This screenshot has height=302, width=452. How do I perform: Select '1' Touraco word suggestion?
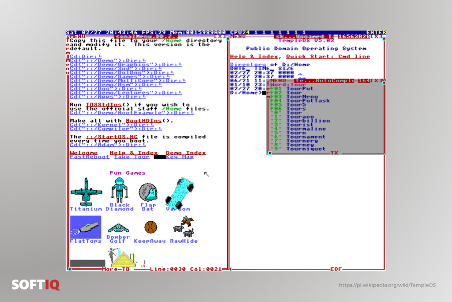pos(292,117)
